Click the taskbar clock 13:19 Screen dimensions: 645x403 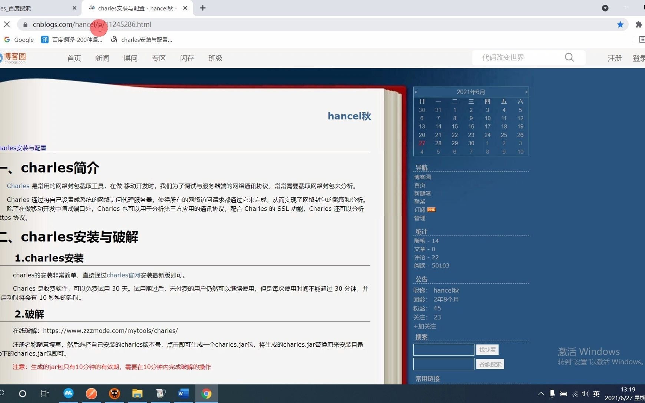point(628,389)
